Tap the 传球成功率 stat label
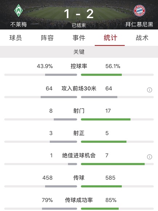Screen dimensions: 158x211 point(79,200)
